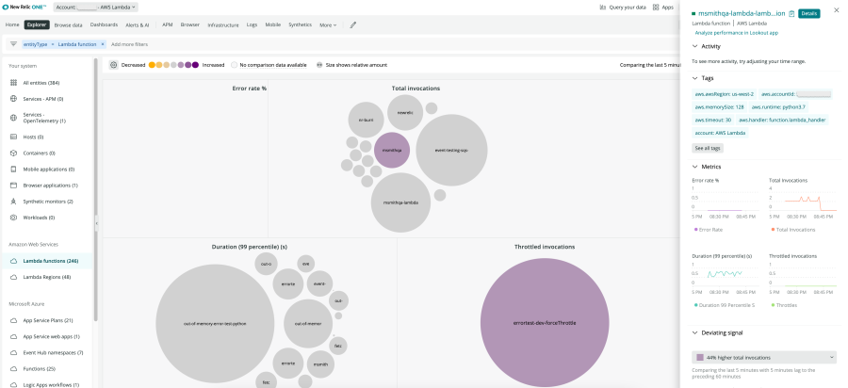Viewport: 848px width, 388px height.
Task: Select Hosts (0) in sidebar
Action: (33, 137)
